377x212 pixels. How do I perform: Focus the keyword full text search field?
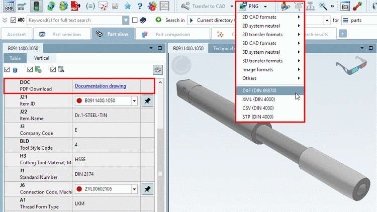click(x=75, y=21)
